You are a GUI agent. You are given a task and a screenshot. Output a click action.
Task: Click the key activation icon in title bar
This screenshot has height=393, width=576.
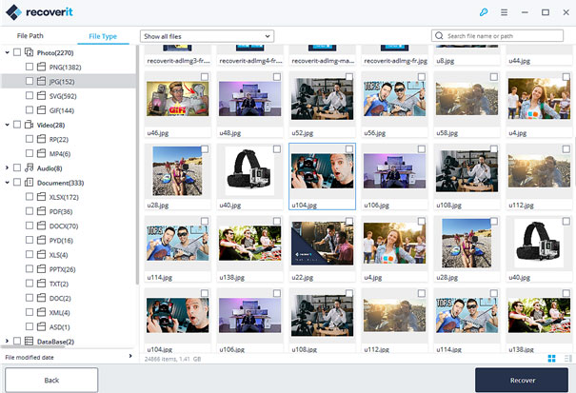[x=482, y=12]
